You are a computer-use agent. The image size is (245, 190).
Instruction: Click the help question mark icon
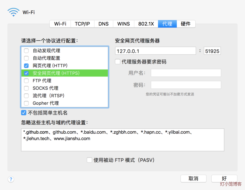[x=11, y=179]
